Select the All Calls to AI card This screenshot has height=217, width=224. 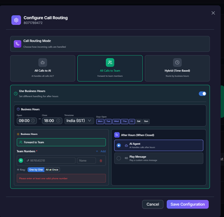pos(42,68)
